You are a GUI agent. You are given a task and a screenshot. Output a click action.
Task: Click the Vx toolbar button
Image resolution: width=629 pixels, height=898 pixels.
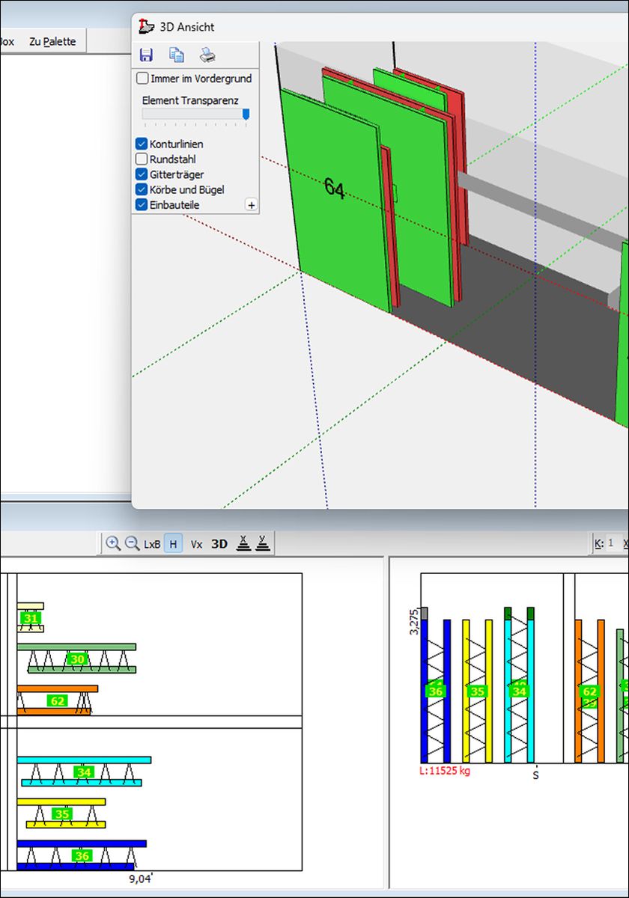coord(196,544)
